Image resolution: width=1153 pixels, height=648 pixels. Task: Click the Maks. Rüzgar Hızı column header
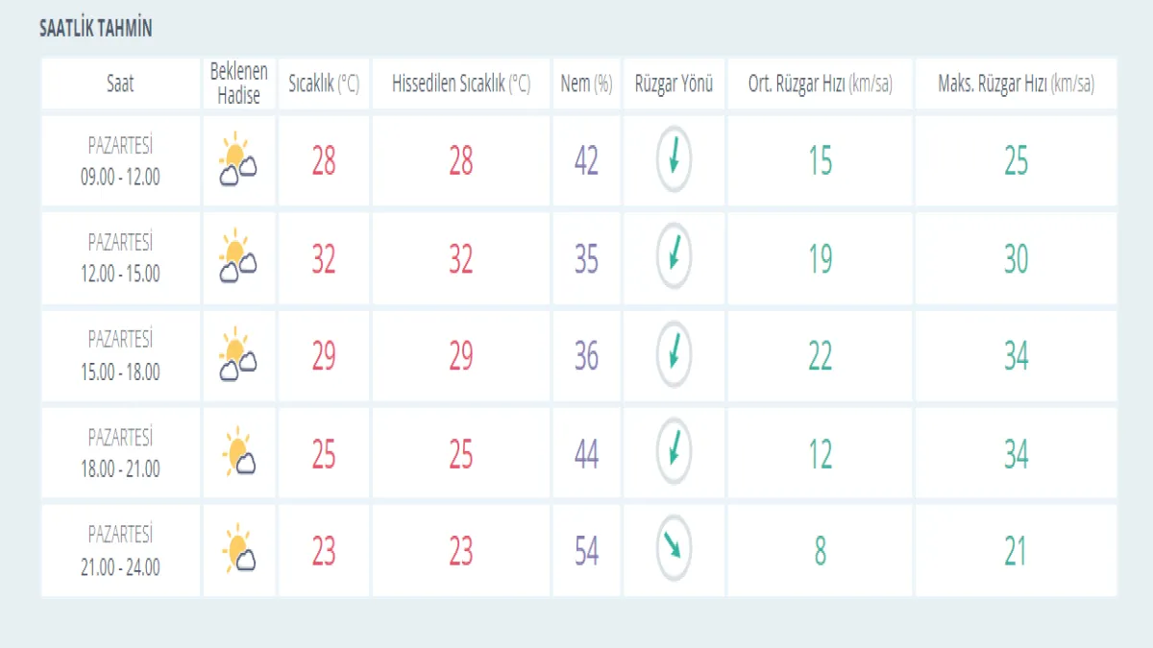(x=1016, y=84)
